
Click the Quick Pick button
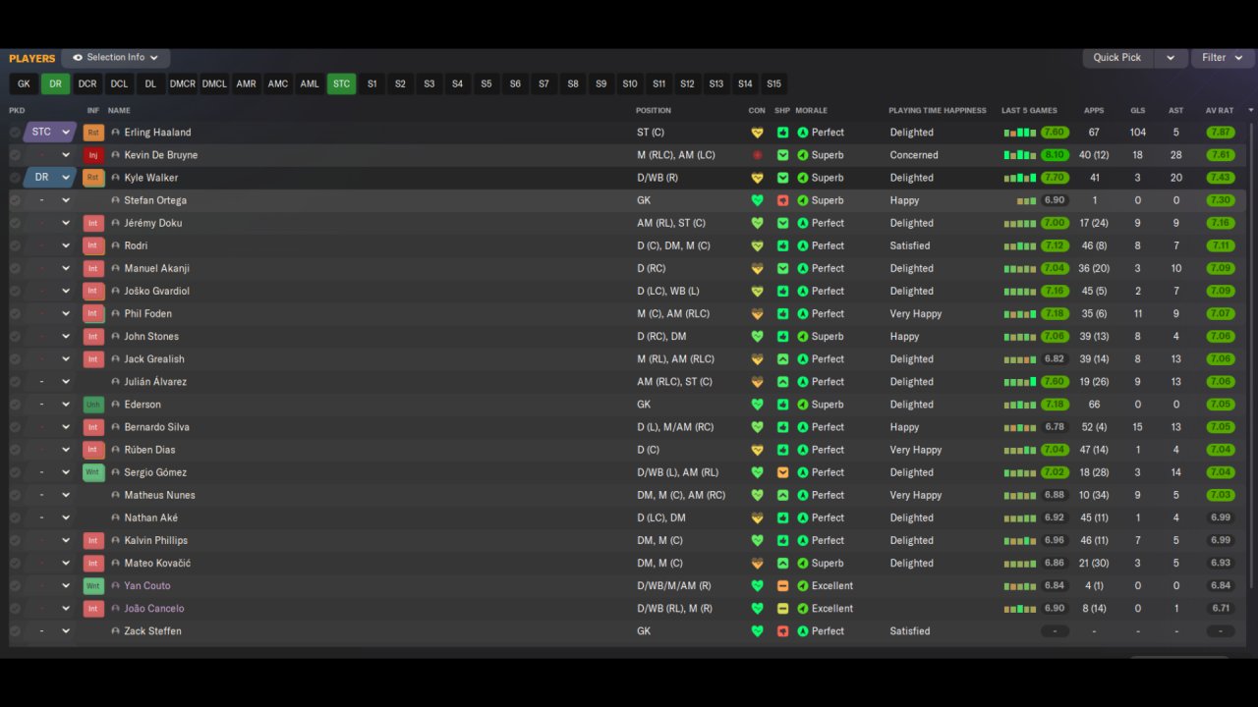(x=1117, y=58)
